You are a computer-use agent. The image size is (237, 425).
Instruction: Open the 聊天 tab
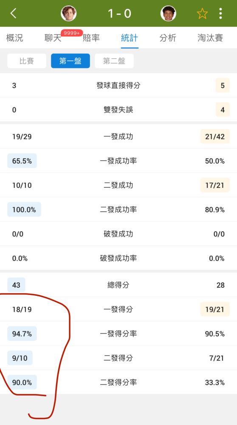pos(53,38)
